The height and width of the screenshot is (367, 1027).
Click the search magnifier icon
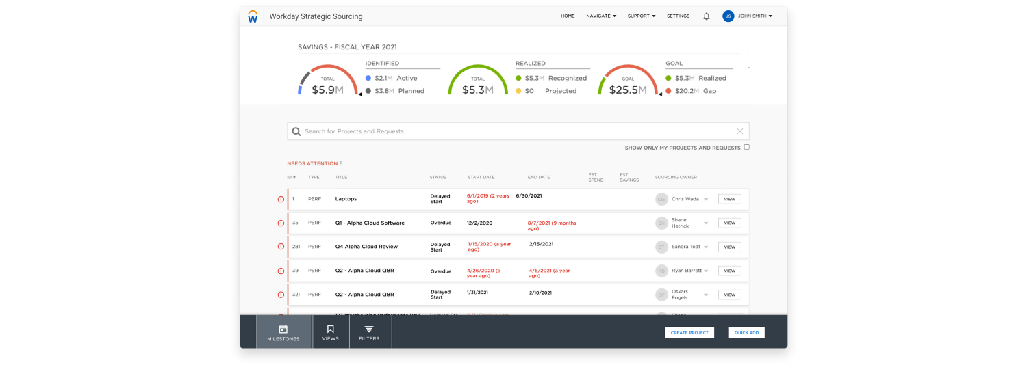coord(296,131)
